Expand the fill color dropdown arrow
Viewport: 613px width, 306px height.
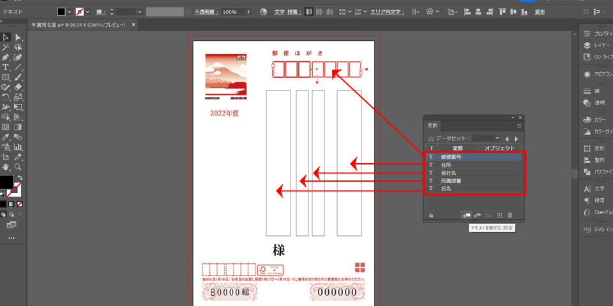70,12
